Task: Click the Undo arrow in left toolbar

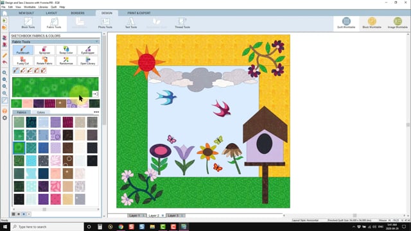Action: [4, 62]
